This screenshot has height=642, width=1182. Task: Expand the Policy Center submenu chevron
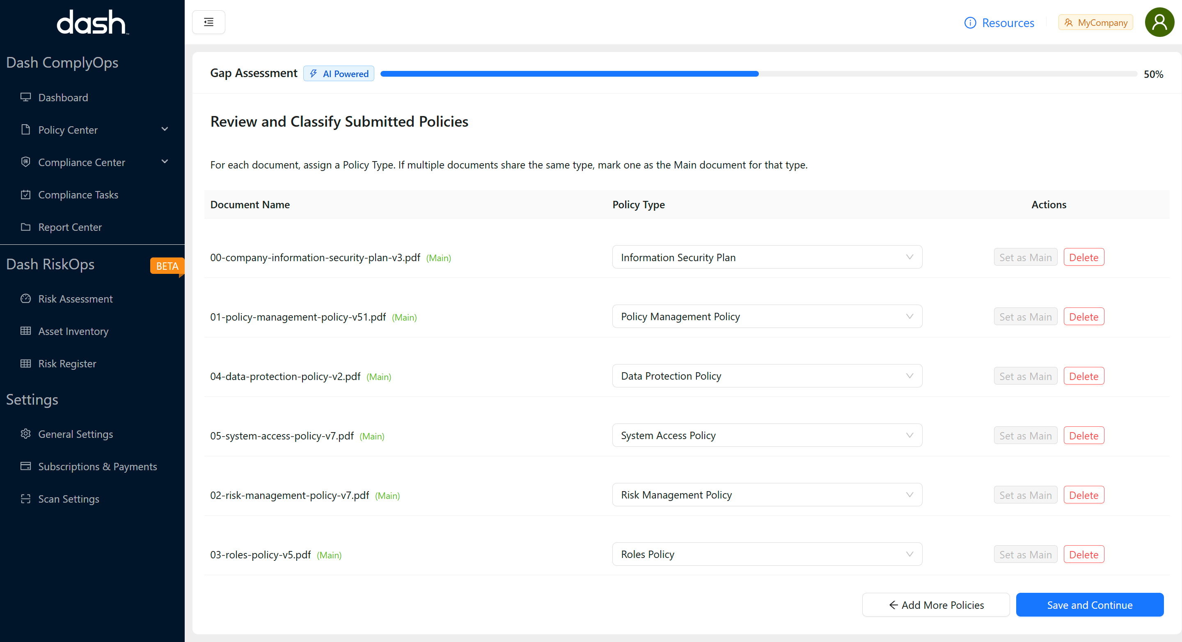(165, 129)
